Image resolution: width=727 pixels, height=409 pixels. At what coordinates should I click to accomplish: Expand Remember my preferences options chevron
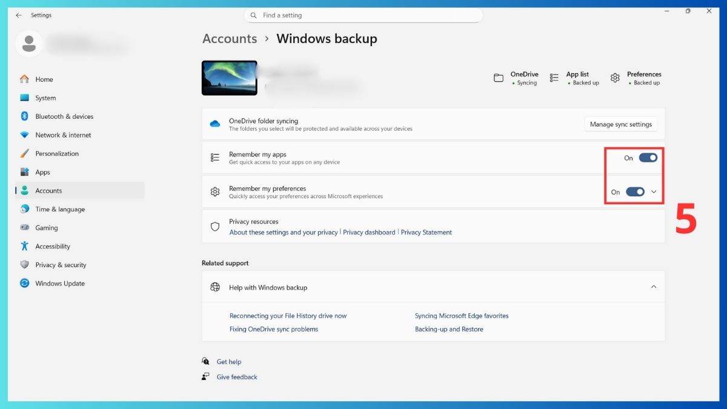[654, 192]
